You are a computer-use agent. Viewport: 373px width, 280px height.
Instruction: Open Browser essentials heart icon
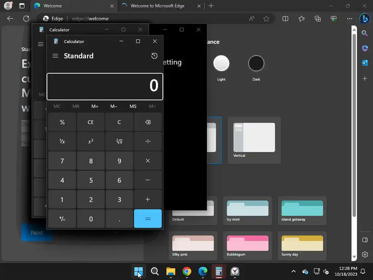334,19
